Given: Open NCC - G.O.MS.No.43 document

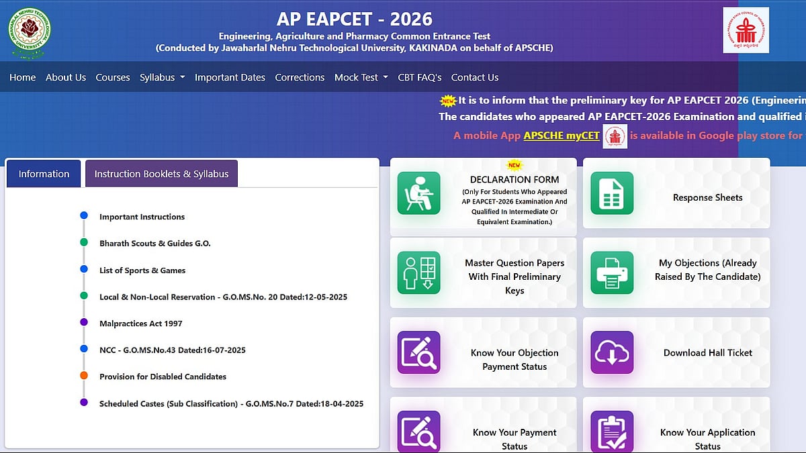Looking at the screenshot, I should click(x=173, y=350).
